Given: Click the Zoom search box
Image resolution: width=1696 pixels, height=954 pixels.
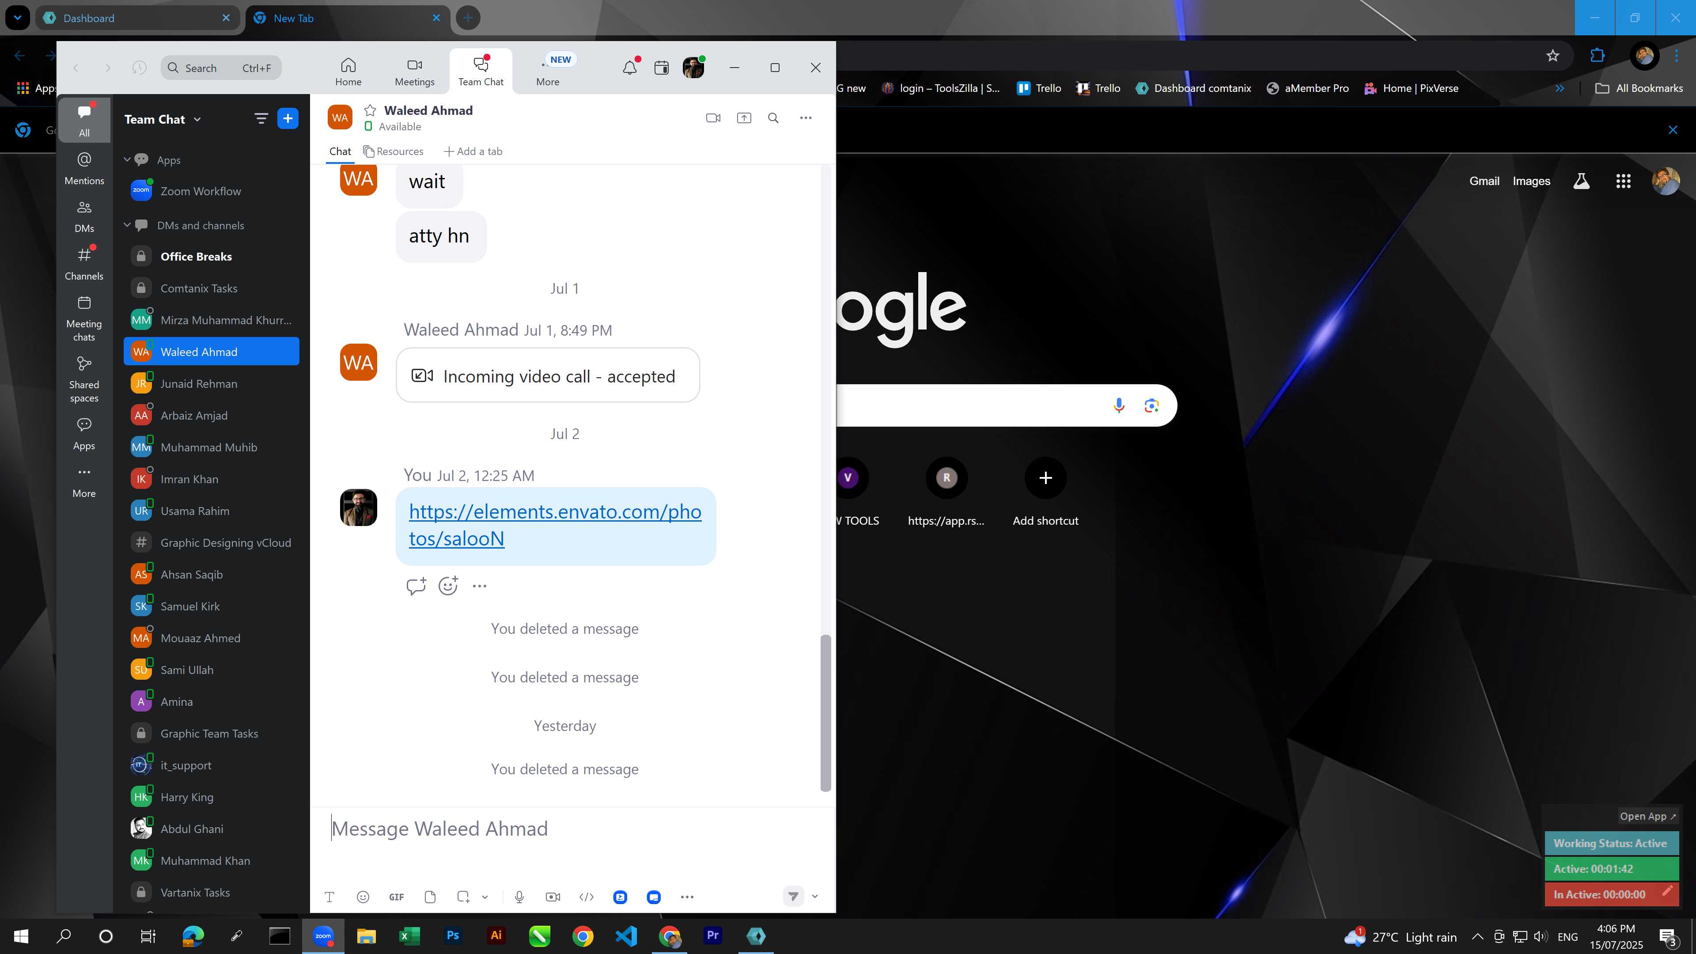Looking at the screenshot, I should click(x=221, y=68).
